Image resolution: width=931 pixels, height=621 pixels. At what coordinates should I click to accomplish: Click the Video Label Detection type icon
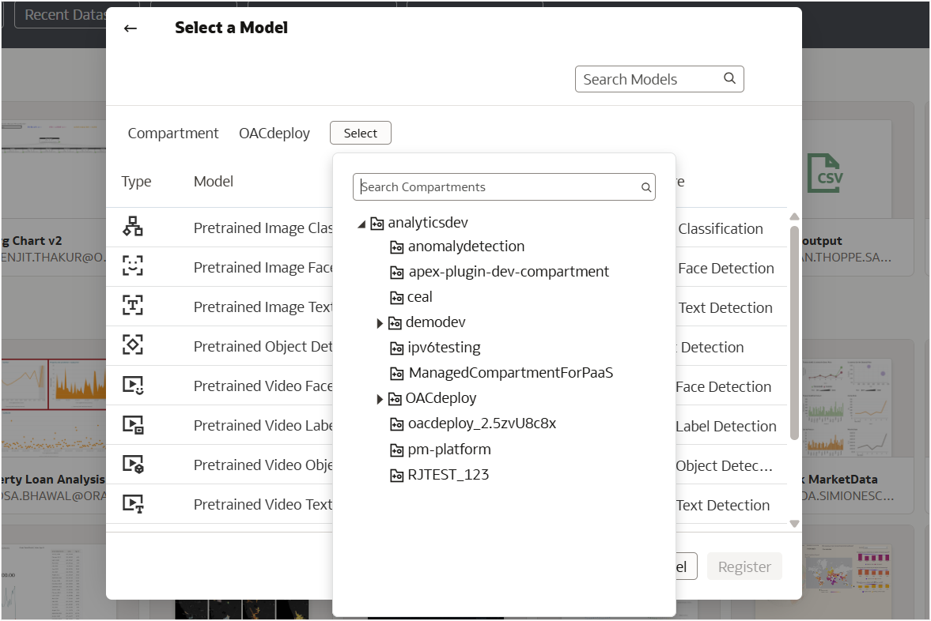tap(133, 425)
